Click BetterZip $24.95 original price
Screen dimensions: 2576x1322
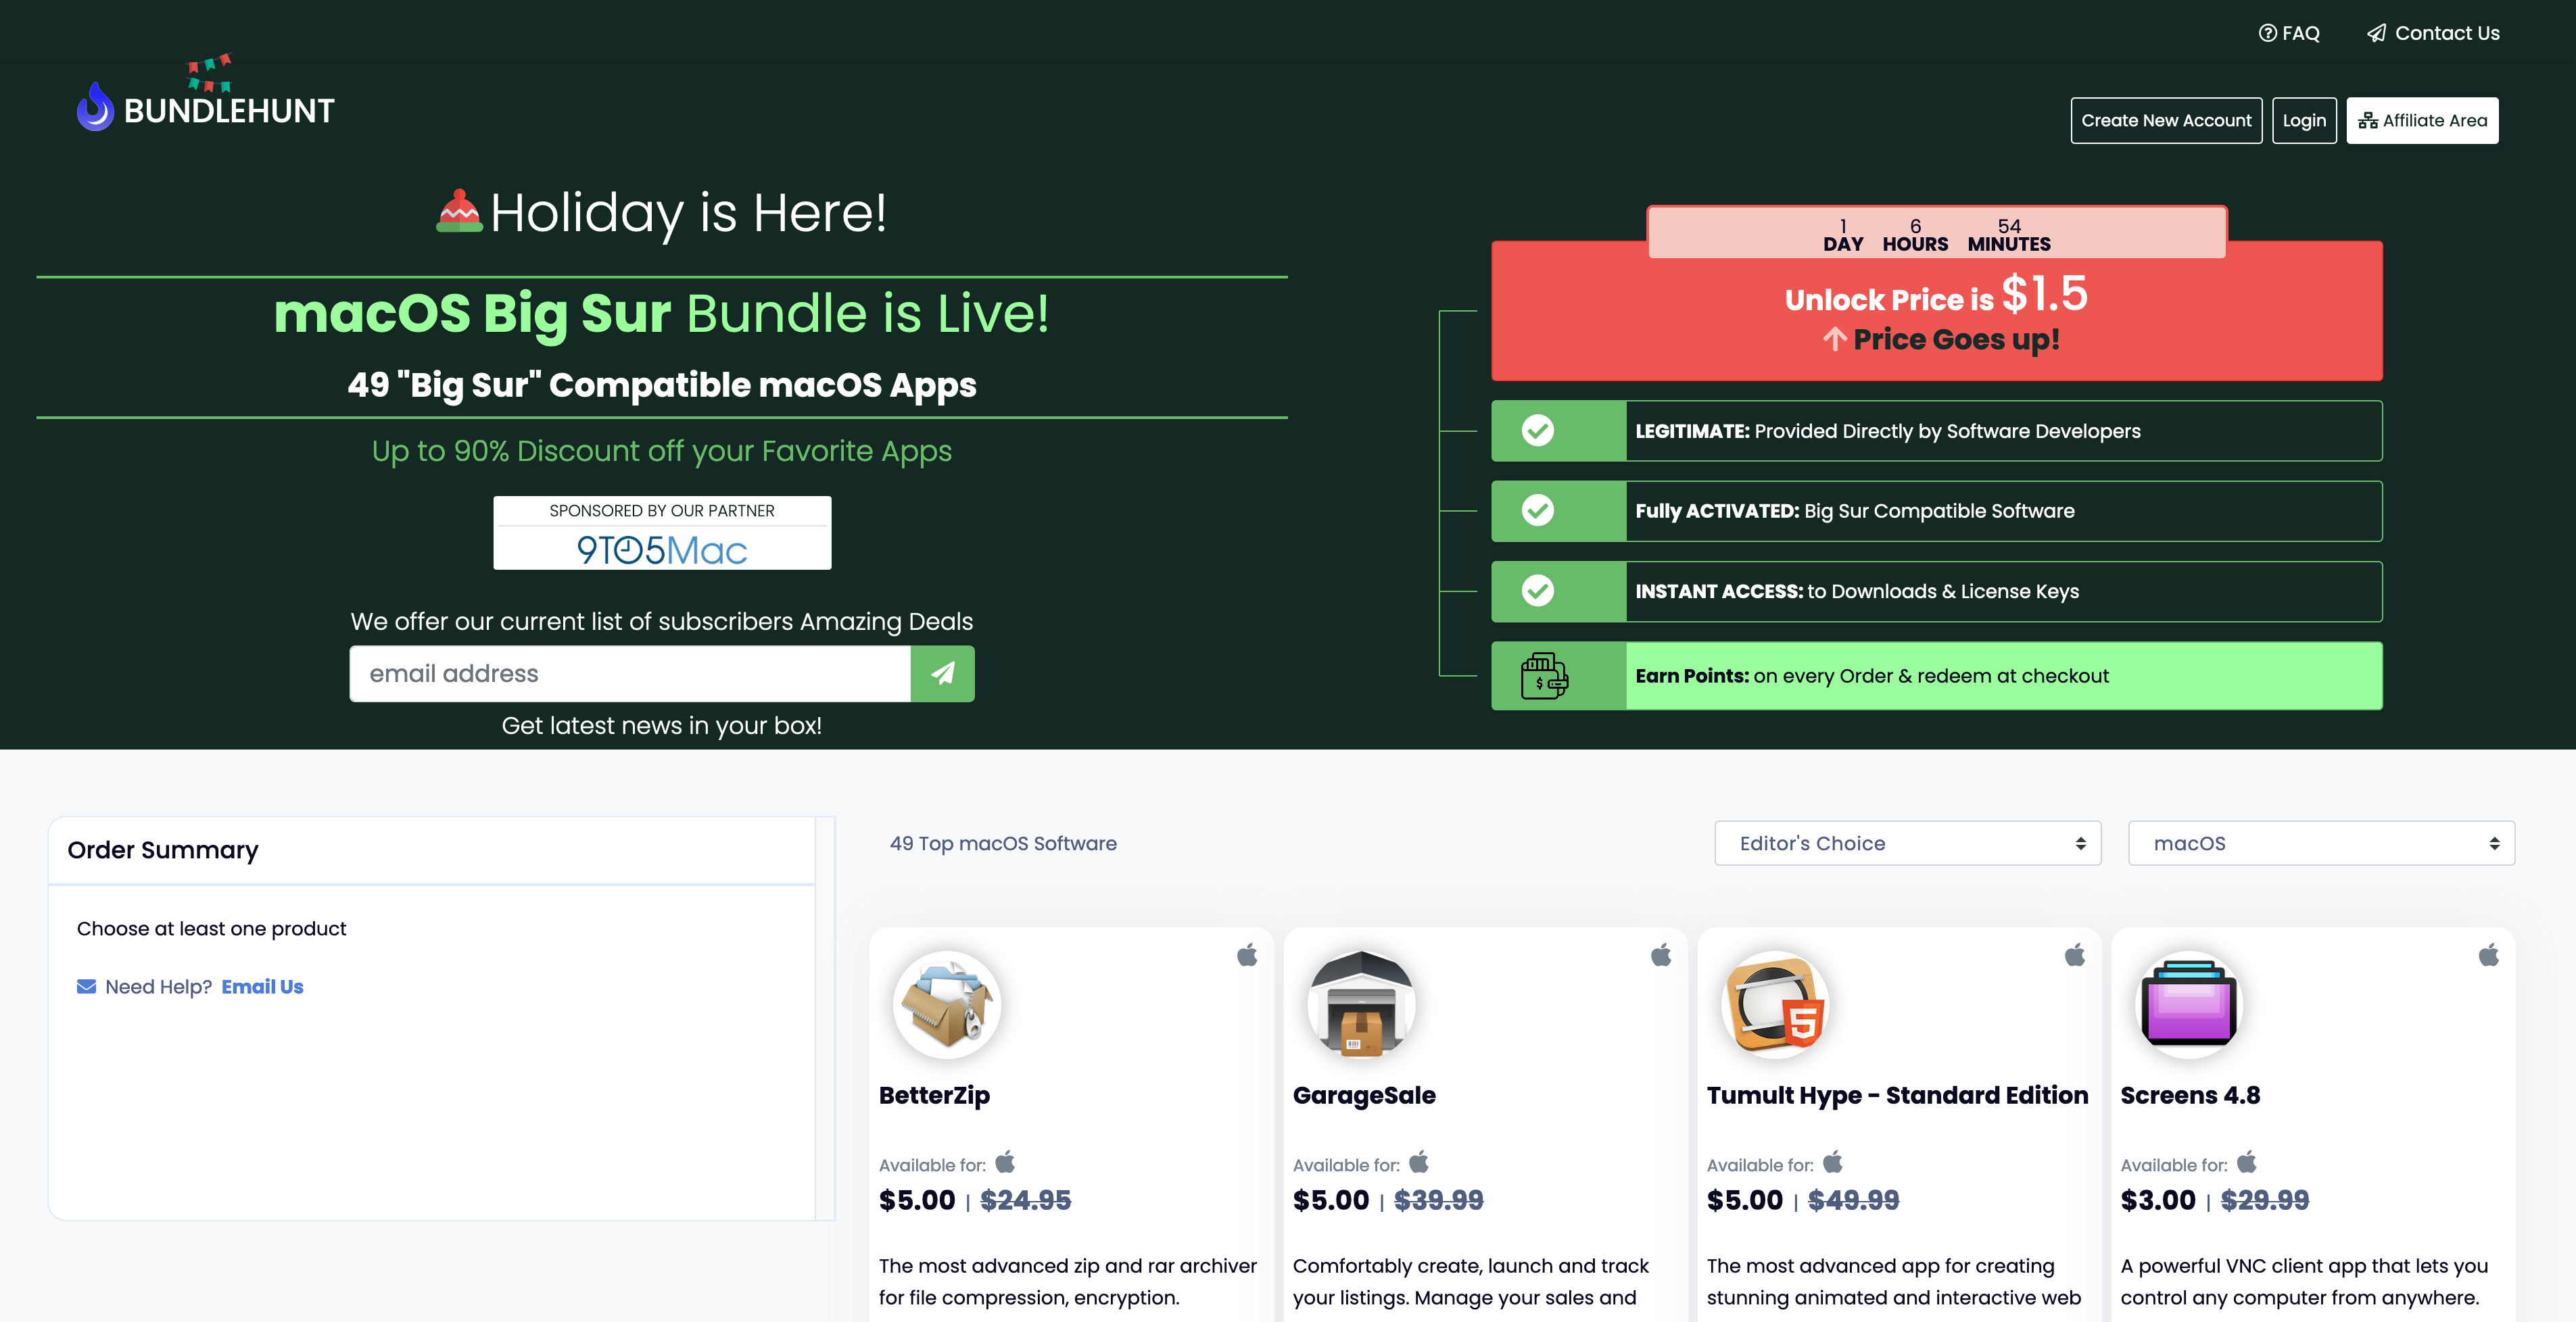(x=1025, y=1200)
